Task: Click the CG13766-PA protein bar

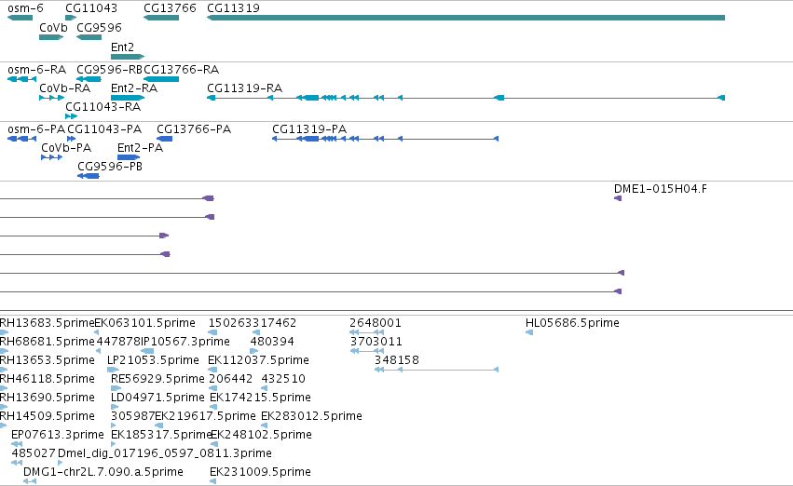Action: pos(164,139)
